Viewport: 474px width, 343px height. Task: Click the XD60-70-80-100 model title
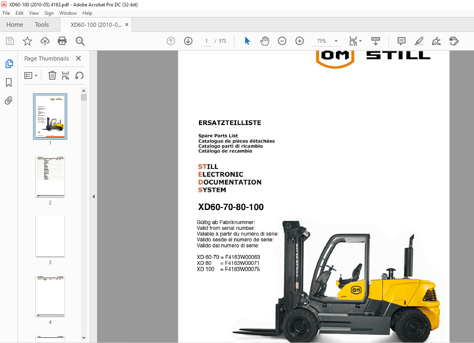231,207
